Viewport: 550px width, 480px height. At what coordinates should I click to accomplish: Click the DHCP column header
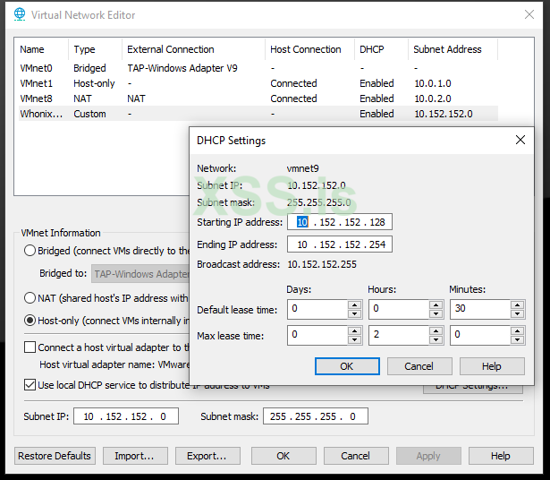381,49
